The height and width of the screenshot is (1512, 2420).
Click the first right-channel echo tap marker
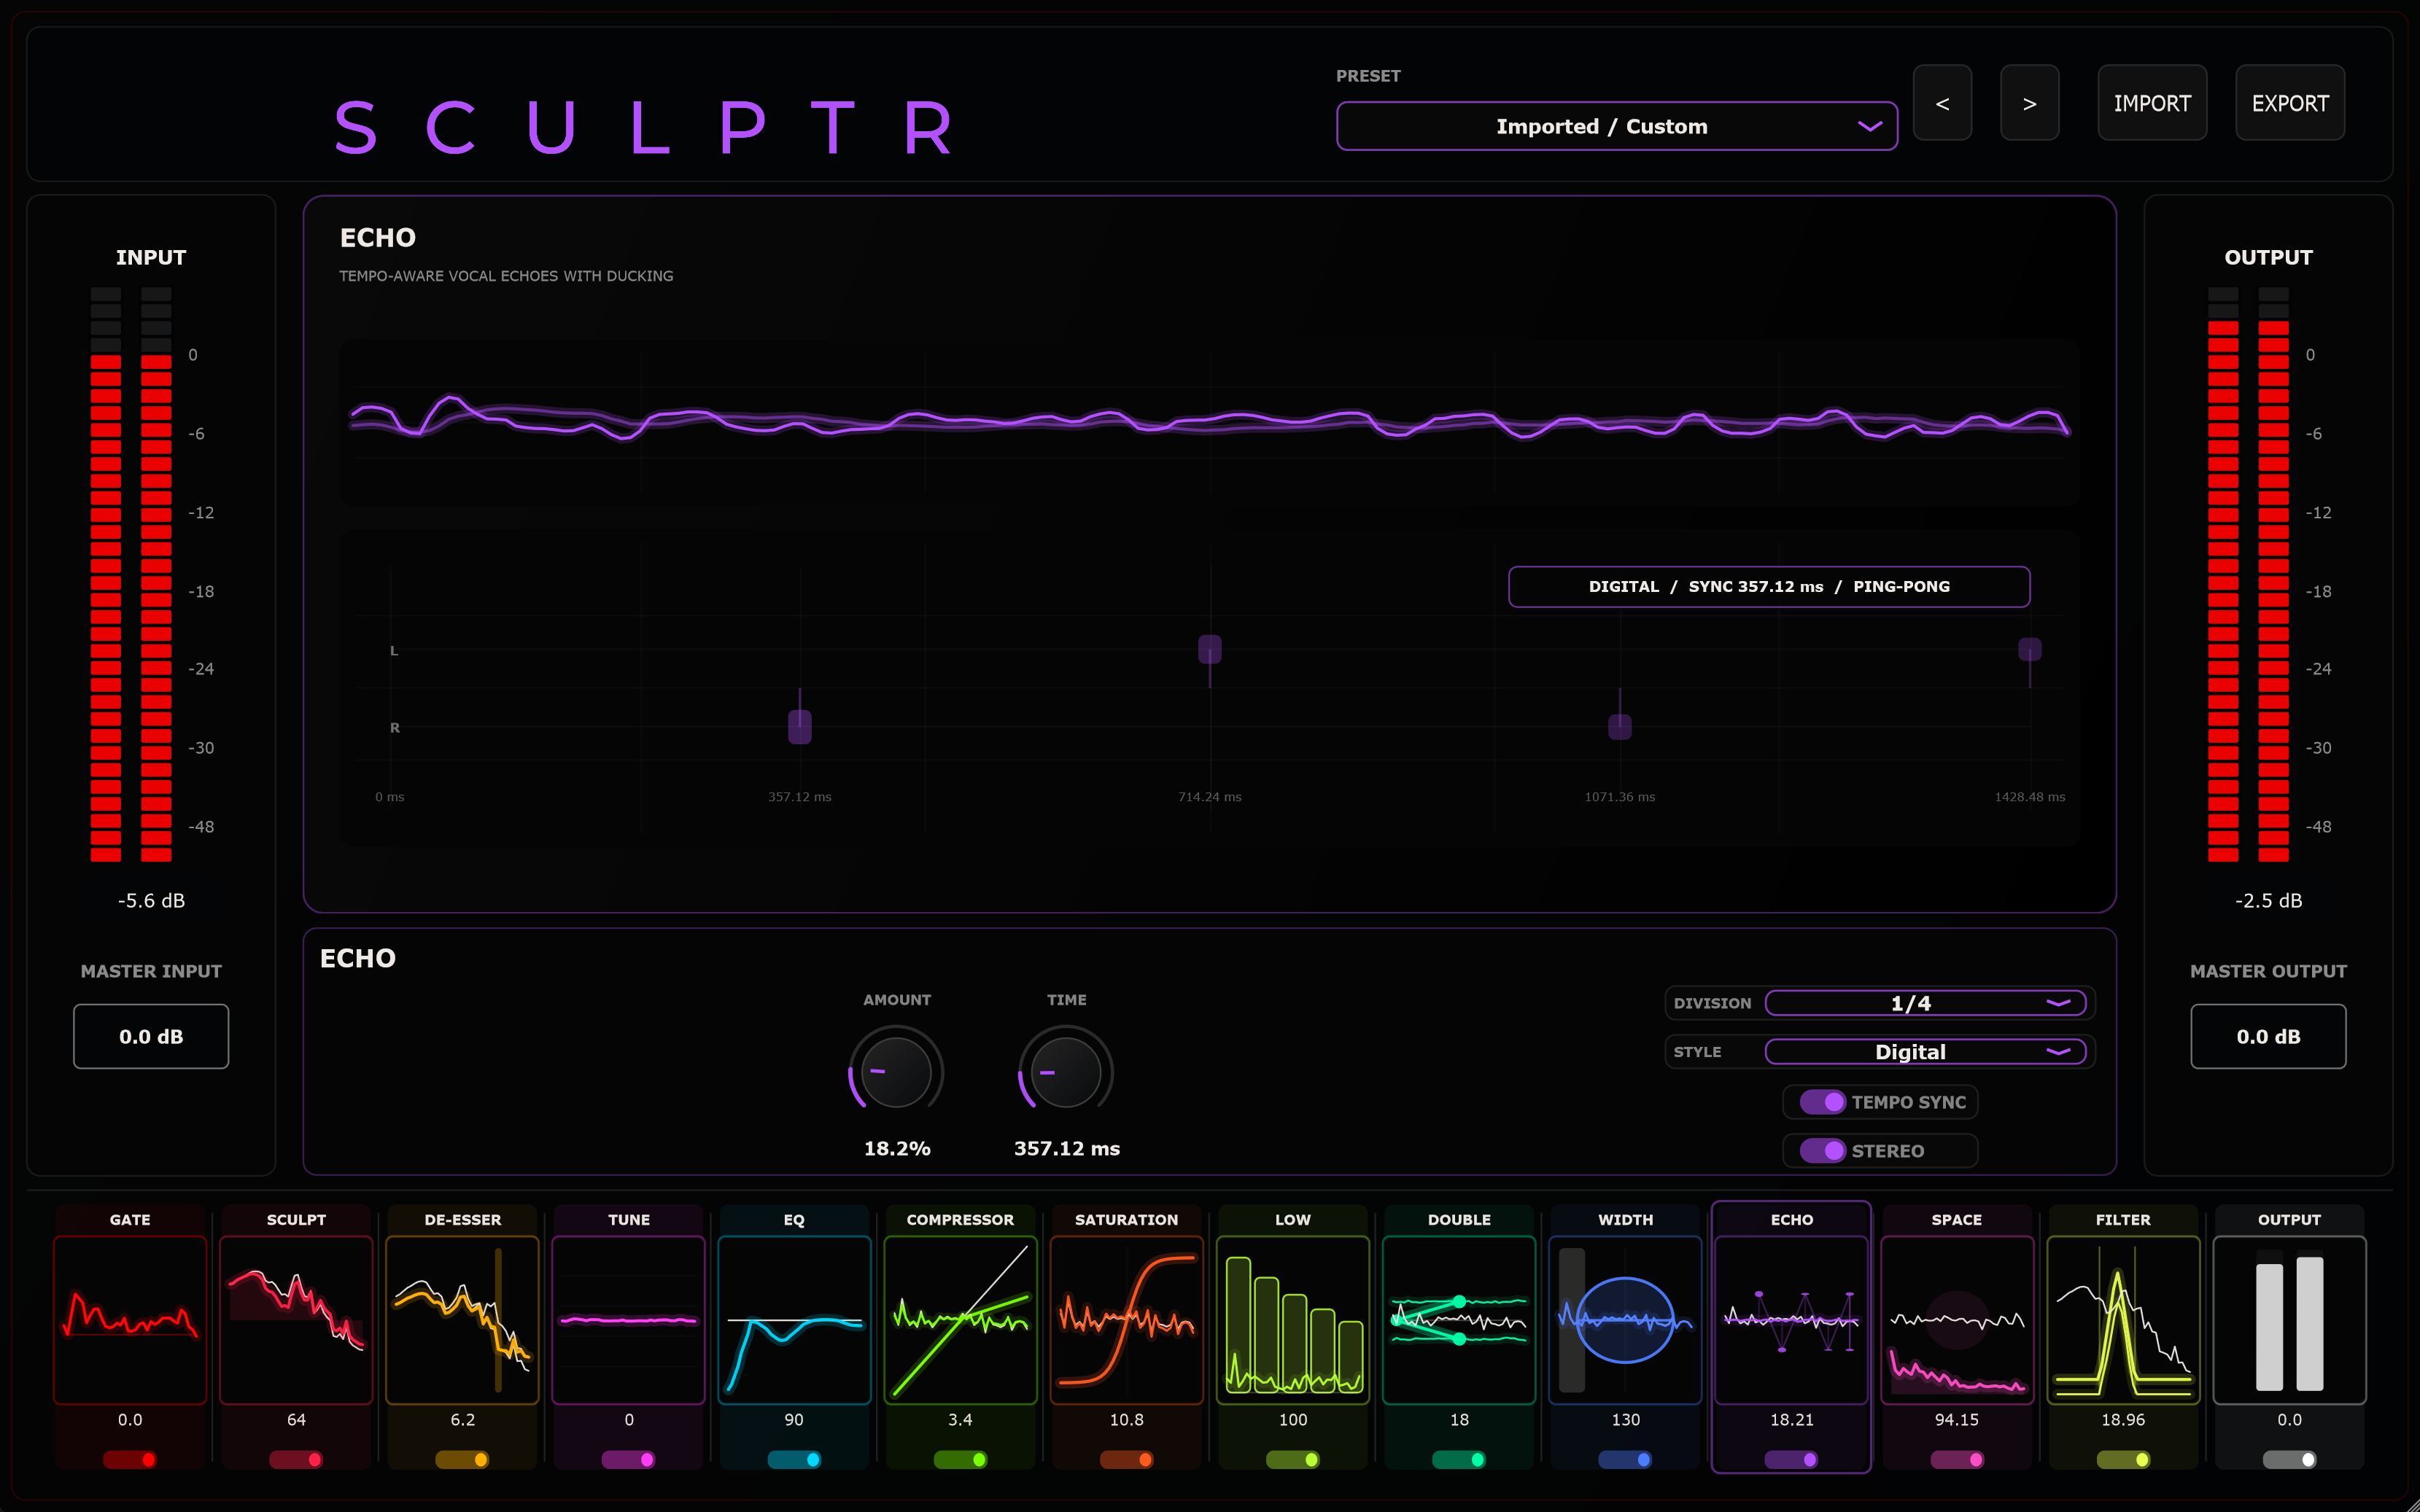799,727
